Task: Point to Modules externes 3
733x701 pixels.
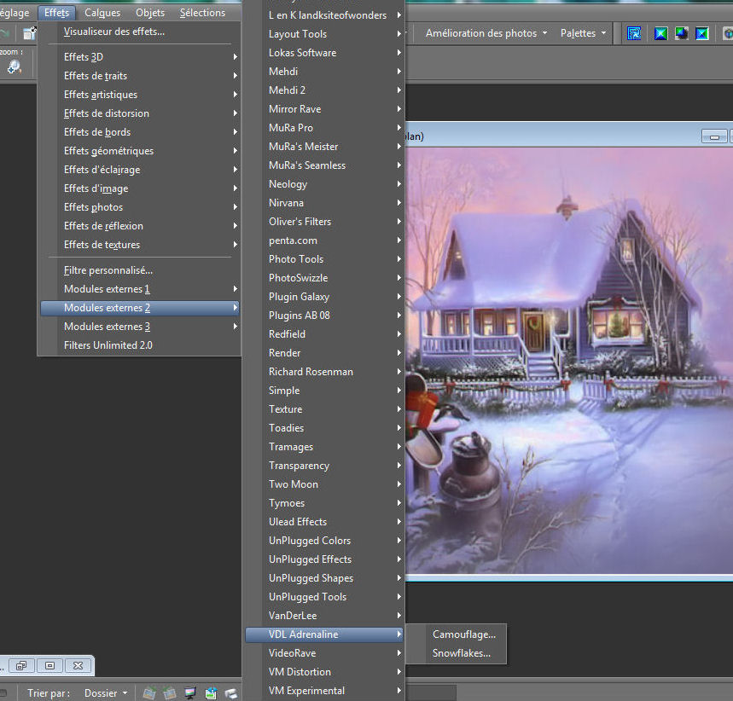Action: pos(140,327)
